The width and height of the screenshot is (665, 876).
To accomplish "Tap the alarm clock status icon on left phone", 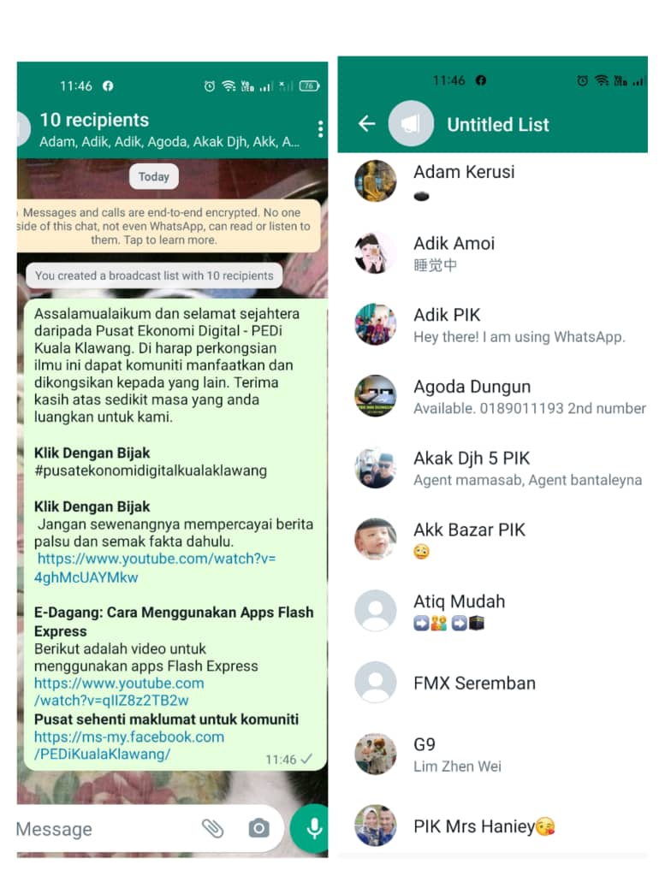I will [x=209, y=86].
